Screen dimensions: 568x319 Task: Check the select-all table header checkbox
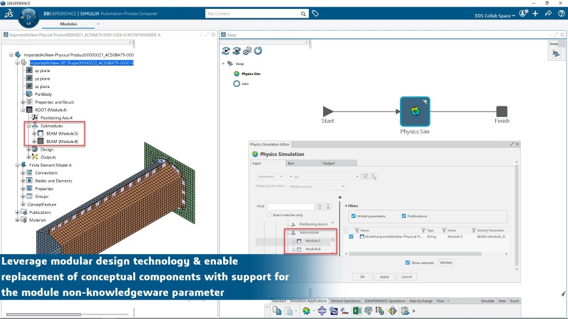click(346, 230)
